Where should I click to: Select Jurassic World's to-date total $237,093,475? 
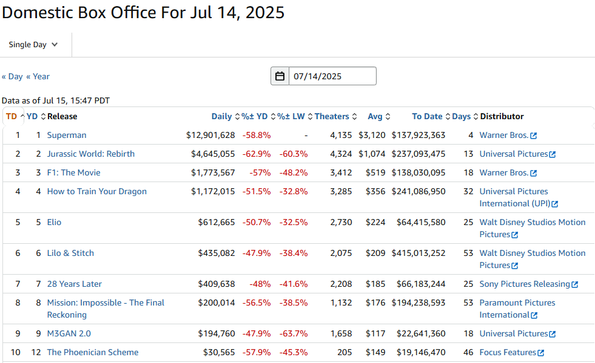coord(418,154)
